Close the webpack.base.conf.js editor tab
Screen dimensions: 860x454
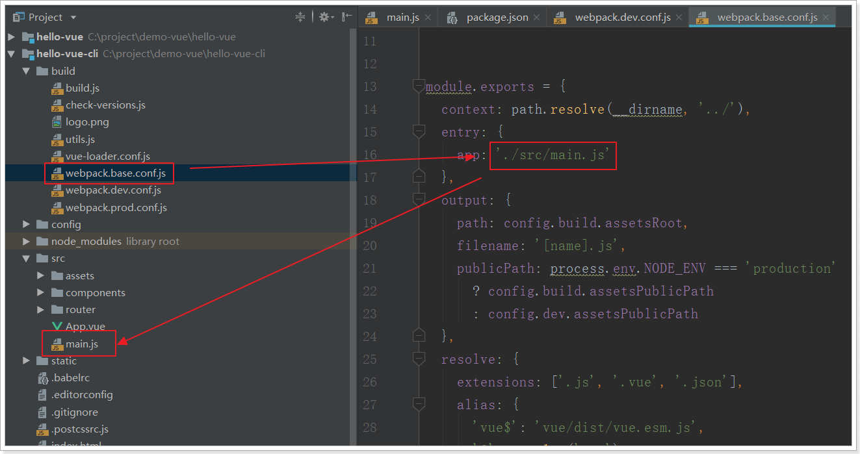click(x=826, y=18)
